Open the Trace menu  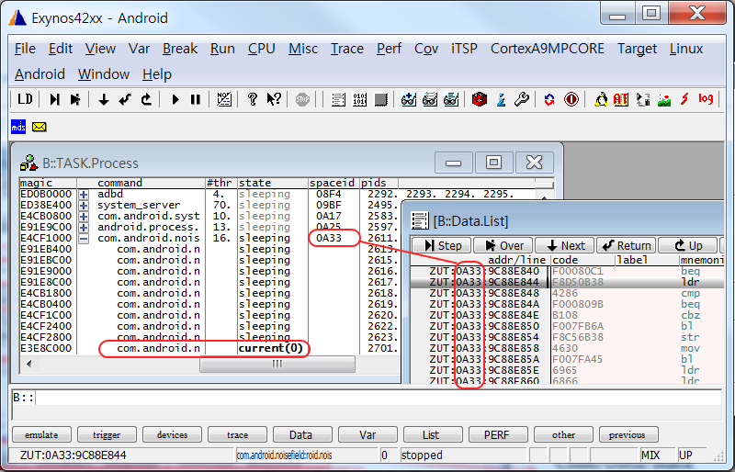coord(346,49)
